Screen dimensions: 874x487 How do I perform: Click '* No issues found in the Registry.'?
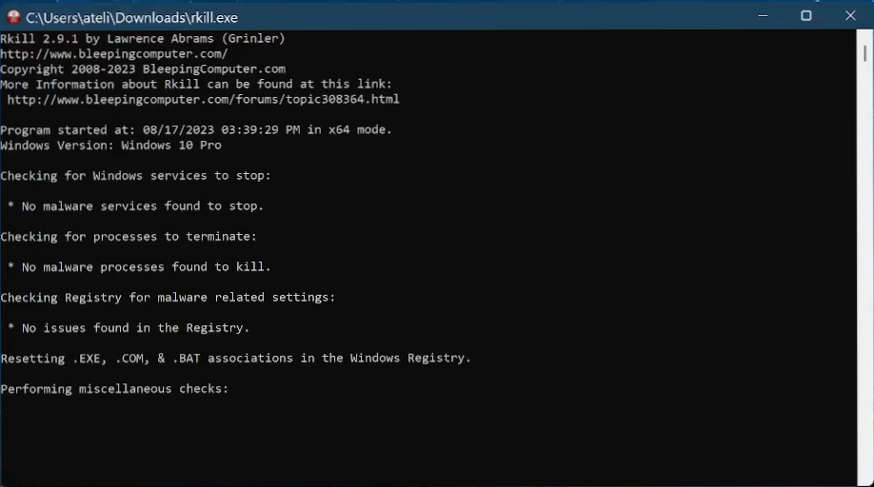point(129,328)
